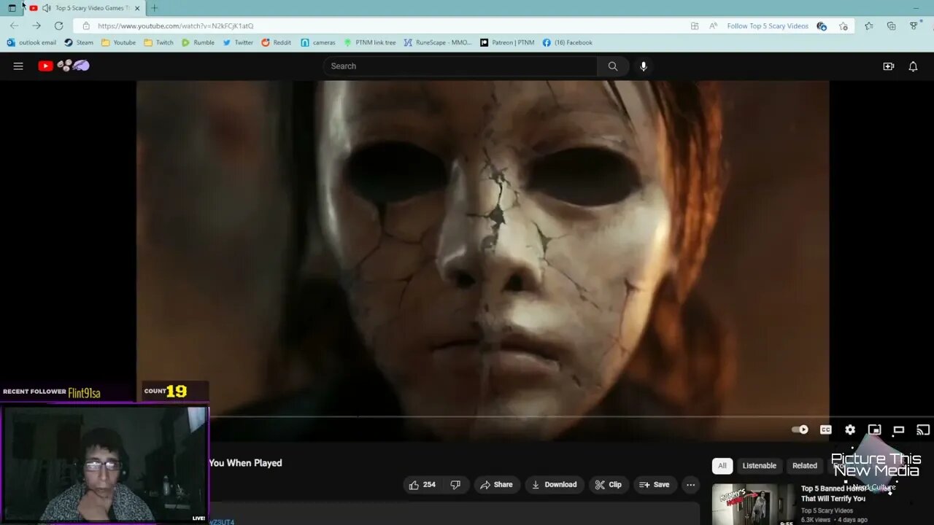
Task: Open outlook email bookmark
Action: [31, 42]
